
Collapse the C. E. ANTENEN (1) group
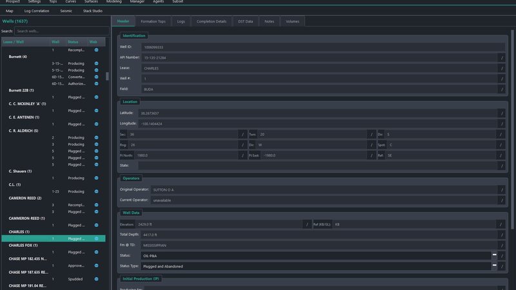pyautogui.click(x=24, y=117)
